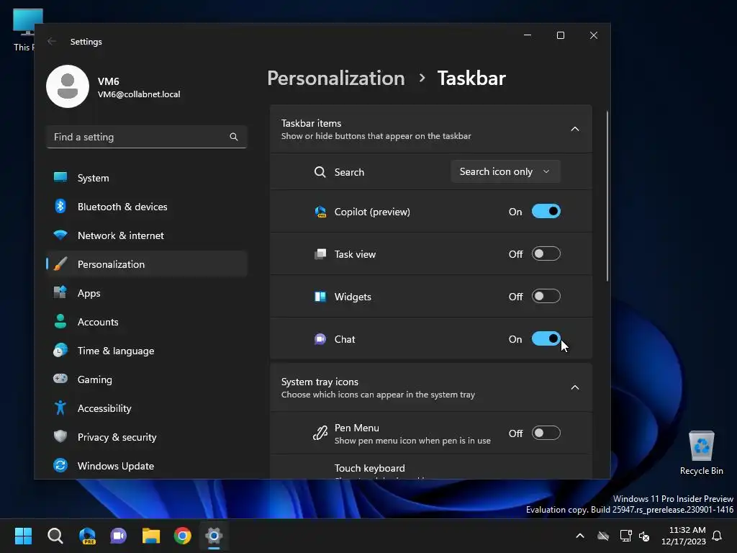Launch Copilot from the taskbar
Viewport: 737px width, 553px height.
click(x=87, y=536)
